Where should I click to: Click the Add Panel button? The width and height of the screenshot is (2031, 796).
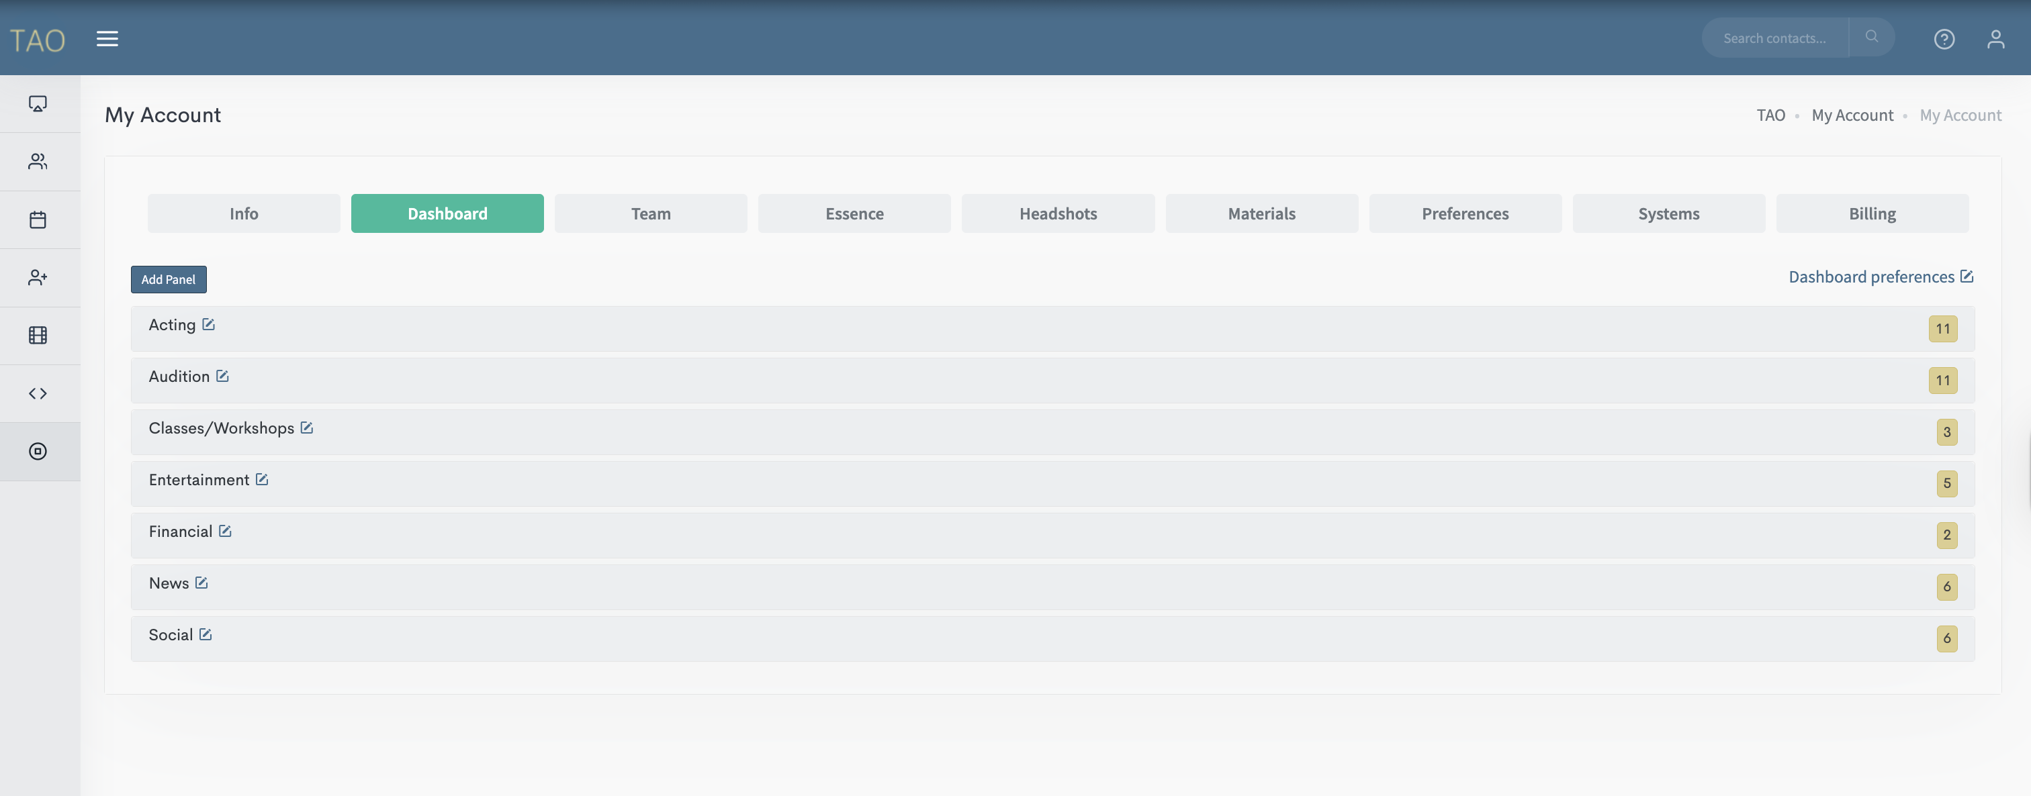(168, 280)
